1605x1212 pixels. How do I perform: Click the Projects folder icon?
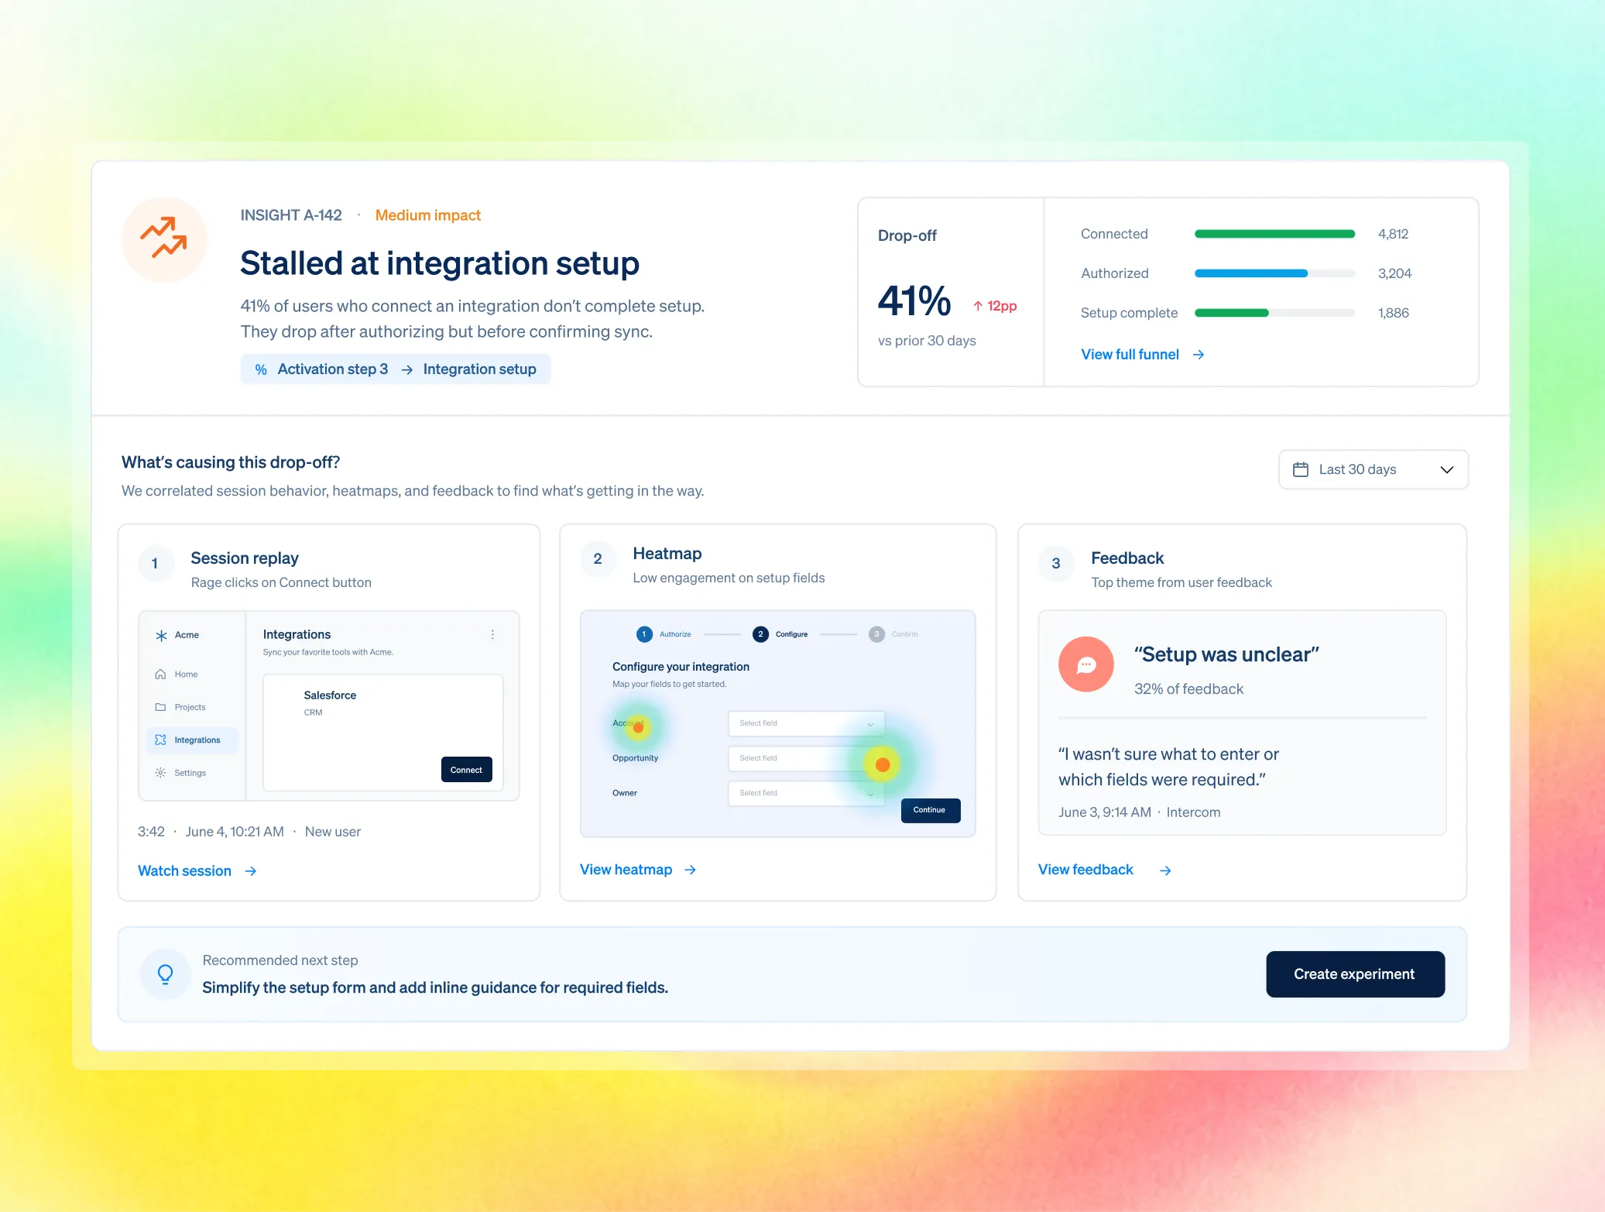(160, 707)
